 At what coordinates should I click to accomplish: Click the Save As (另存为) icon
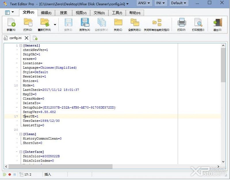tap(85, 23)
